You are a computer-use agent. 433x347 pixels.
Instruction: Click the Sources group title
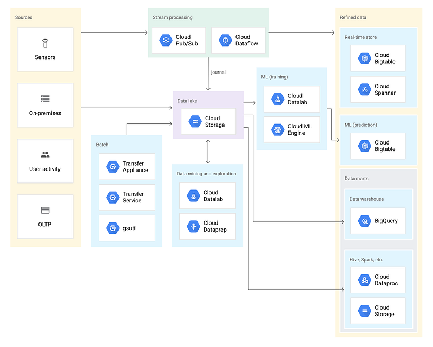coord(24,17)
